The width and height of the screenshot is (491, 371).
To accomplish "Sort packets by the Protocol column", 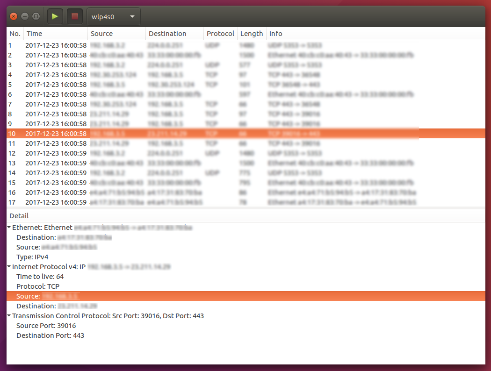I will coord(220,33).
